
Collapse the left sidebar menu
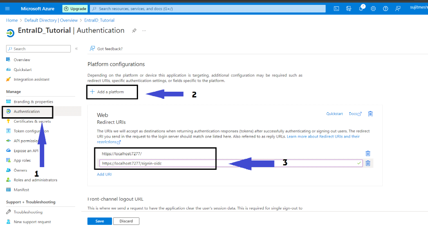pyautogui.click(x=76, y=49)
